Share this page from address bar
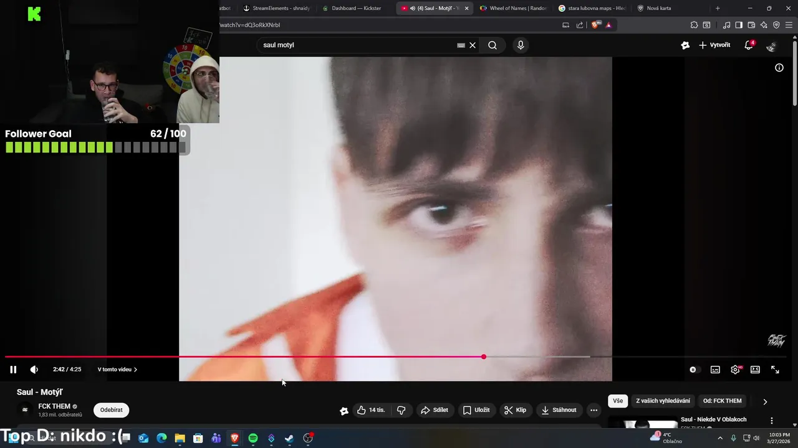The height and width of the screenshot is (448, 798). coord(580,25)
